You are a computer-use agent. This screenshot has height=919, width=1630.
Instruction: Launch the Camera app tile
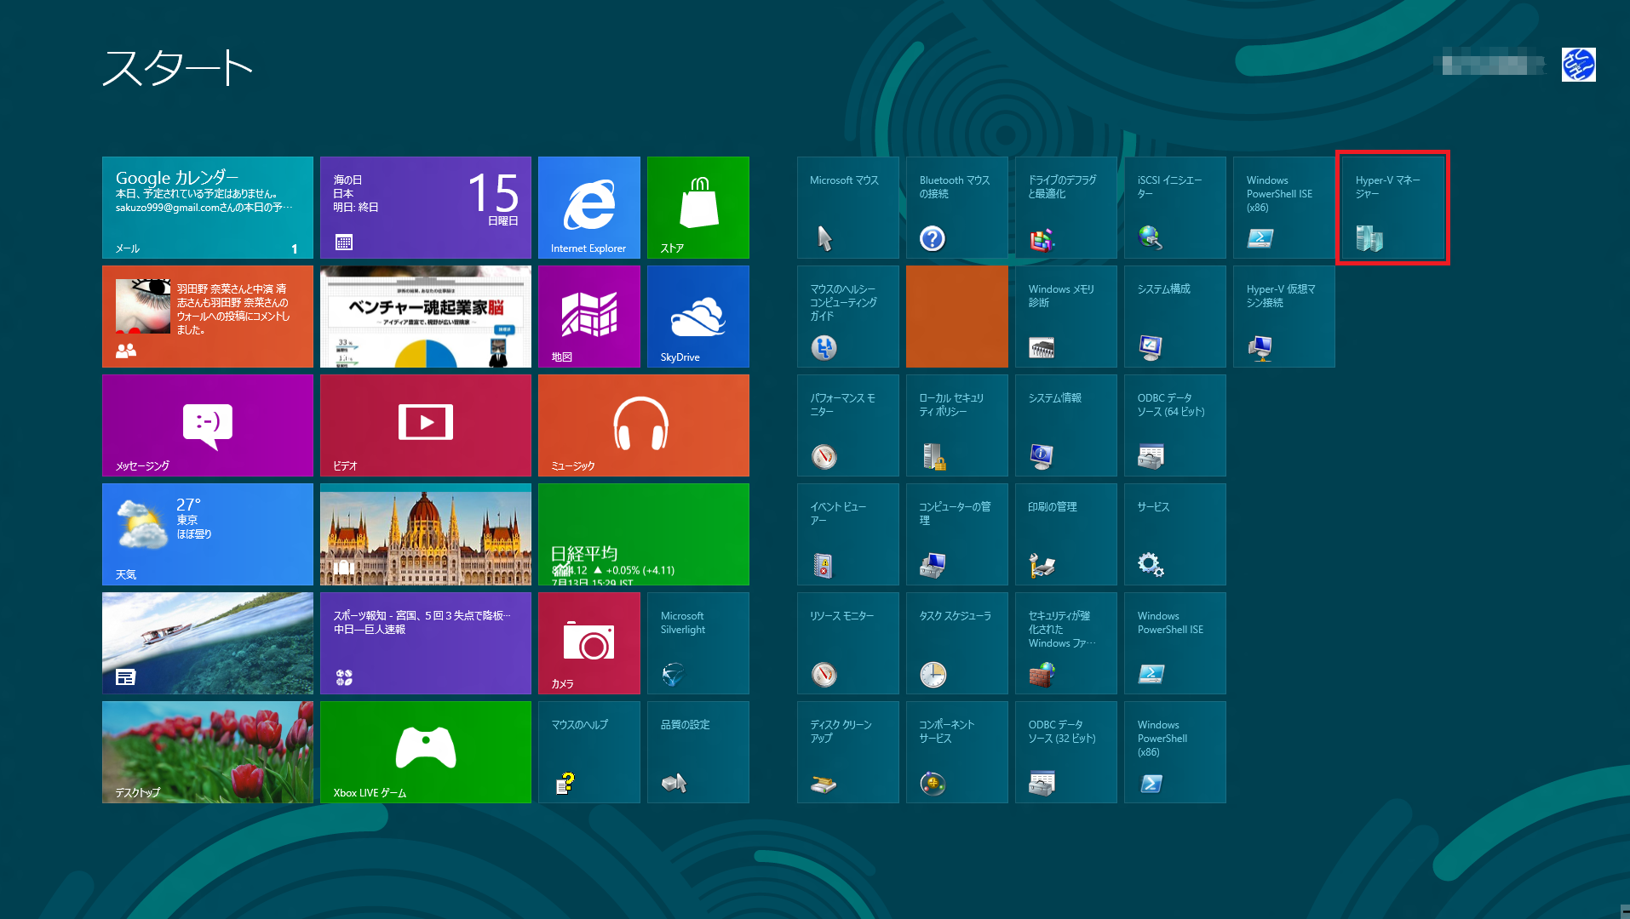click(588, 643)
